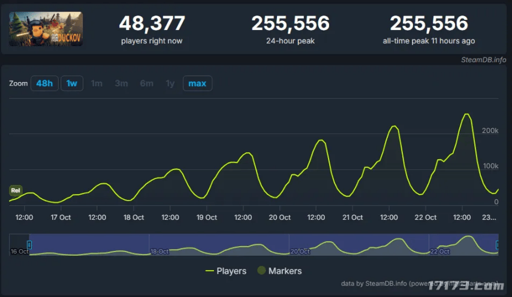
Task: Switch zoom to 1w
Action: tap(72, 83)
